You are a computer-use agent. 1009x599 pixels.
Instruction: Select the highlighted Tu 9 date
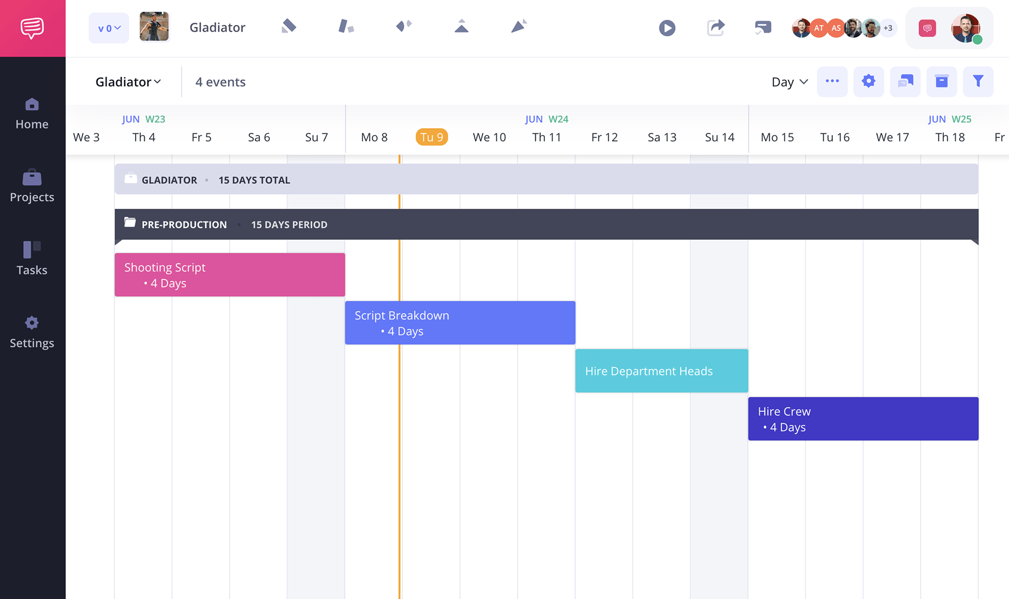tap(432, 137)
